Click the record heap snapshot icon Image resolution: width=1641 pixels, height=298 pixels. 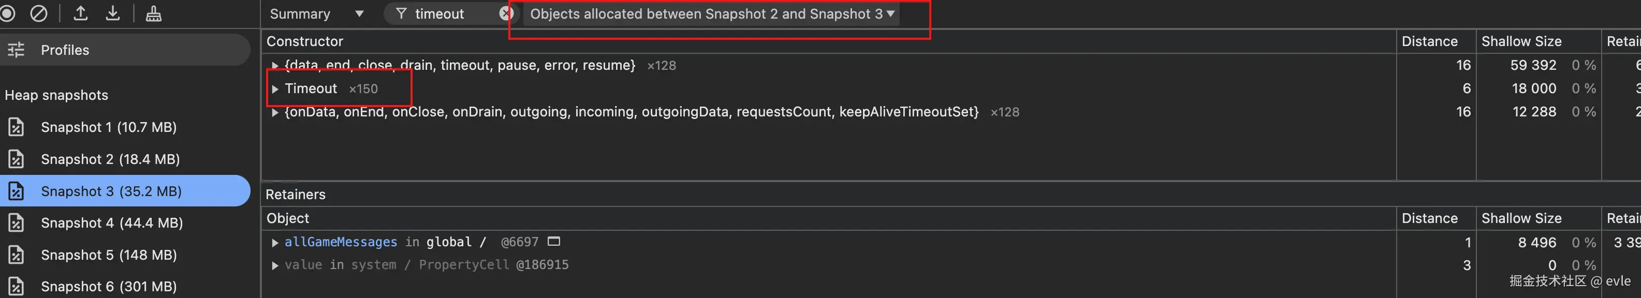click(x=8, y=13)
